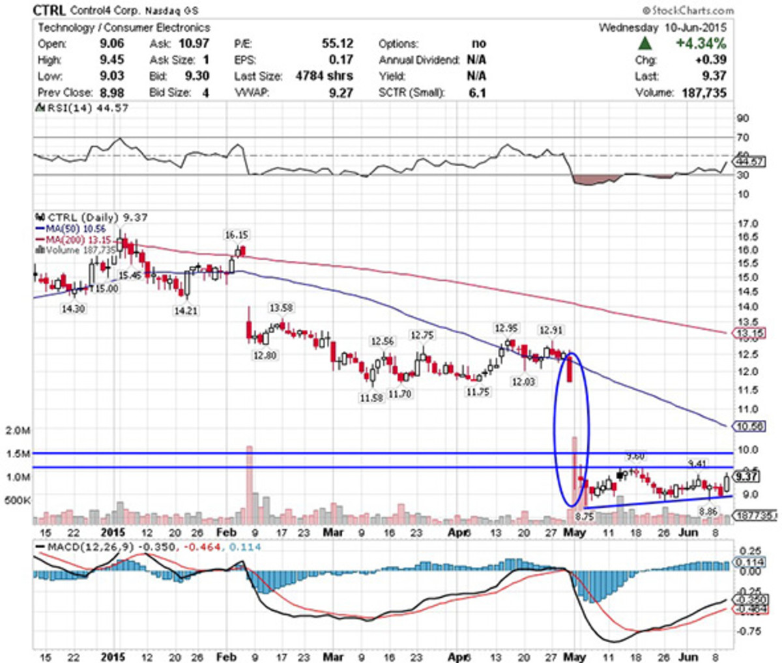Click the '12.03' price label
The image size is (782, 663).
click(523, 381)
